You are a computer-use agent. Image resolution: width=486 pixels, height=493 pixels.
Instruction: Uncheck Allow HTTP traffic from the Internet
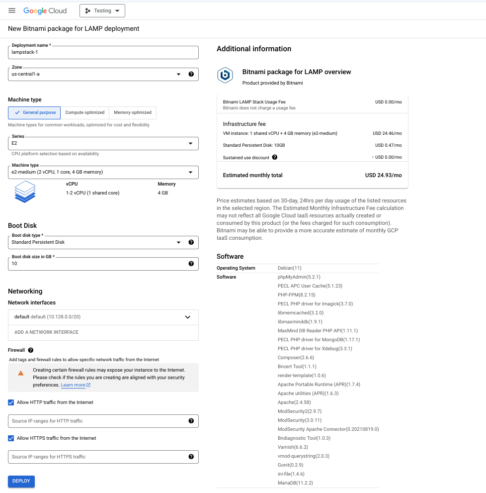[11, 402]
